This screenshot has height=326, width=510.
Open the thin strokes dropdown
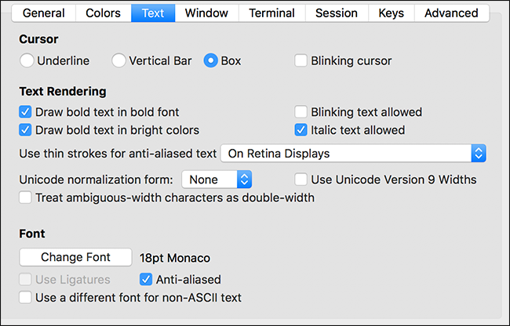354,153
